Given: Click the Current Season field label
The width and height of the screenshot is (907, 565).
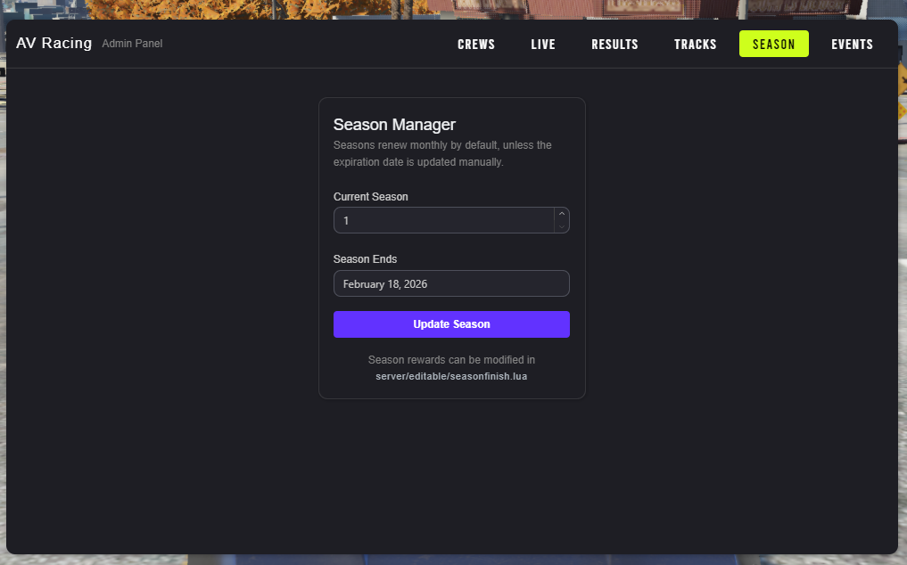Looking at the screenshot, I should [370, 197].
